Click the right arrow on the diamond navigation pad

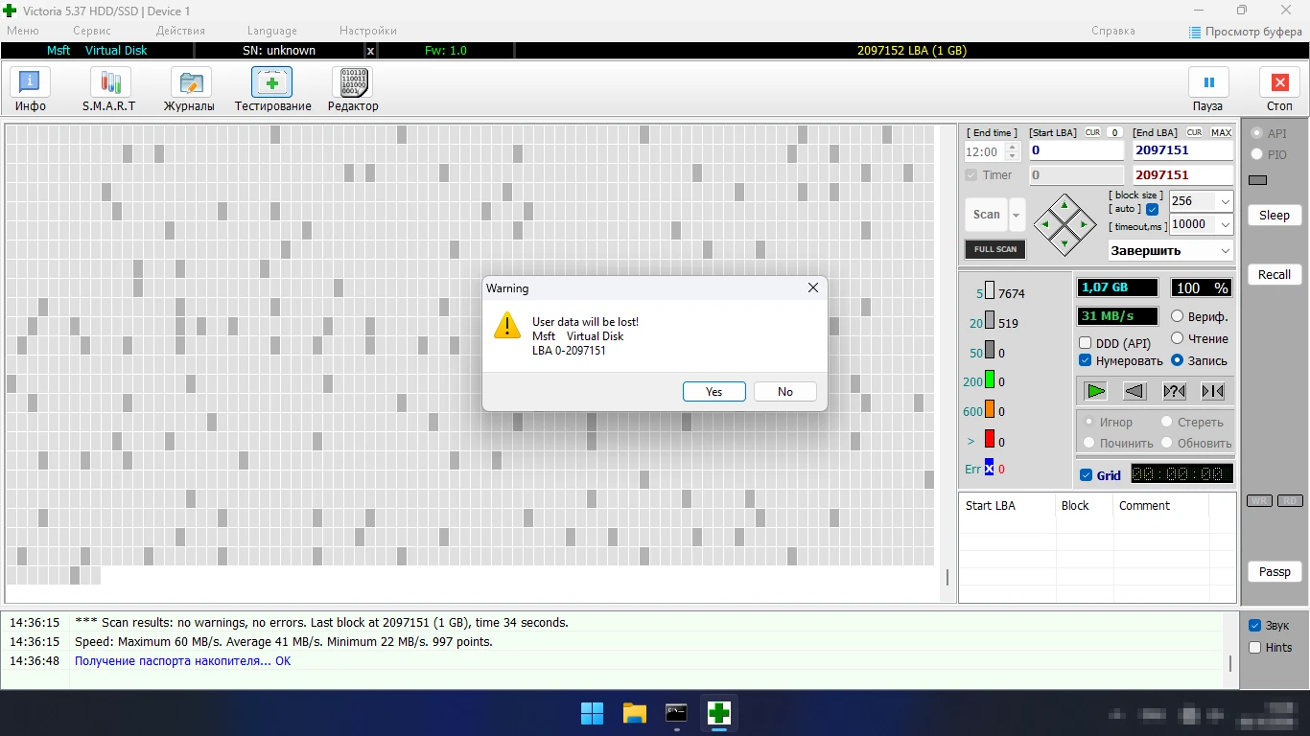click(x=1083, y=224)
